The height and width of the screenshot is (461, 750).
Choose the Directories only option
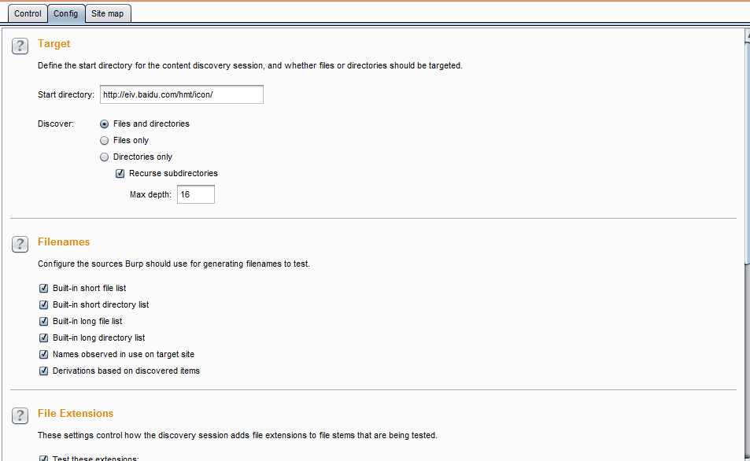pyautogui.click(x=104, y=157)
